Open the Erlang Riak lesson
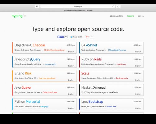Screen dimensions: 156x124 pos(45,76)
